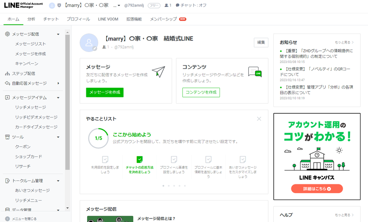Select the チャットの応答方法を決めましょう step

click(139, 165)
